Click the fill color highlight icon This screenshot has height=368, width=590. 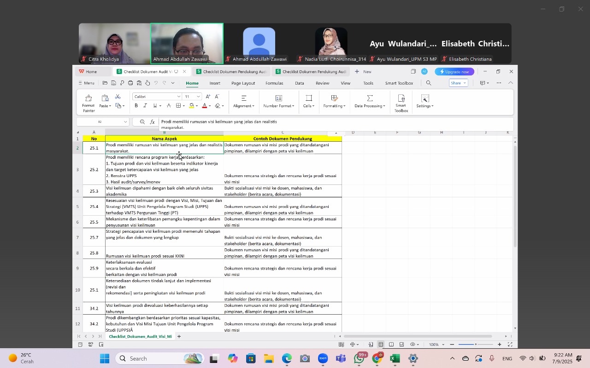point(192,106)
